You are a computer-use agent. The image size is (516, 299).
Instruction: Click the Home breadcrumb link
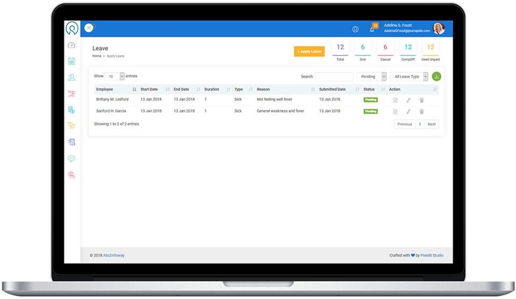[97, 56]
